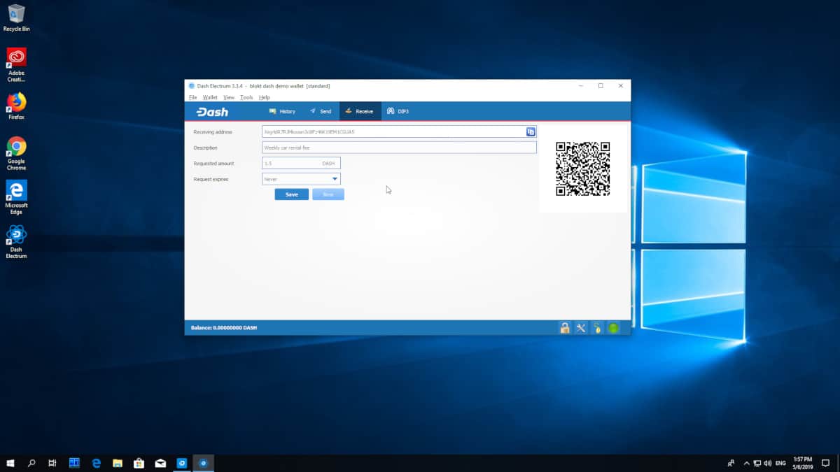The height and width of the screenshot is (472, 840).
Task: Click the greyed New button
Action: tap(328, 194)
